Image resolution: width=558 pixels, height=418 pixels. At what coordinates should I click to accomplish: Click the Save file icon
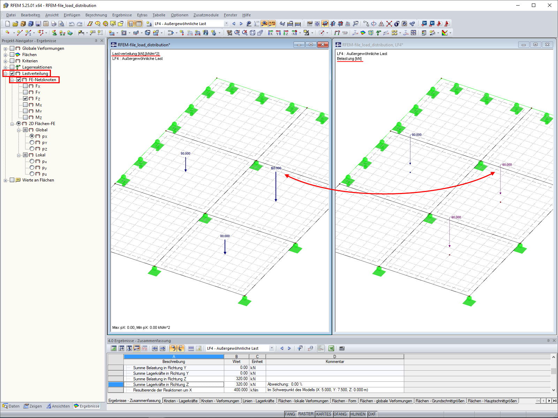coord(38,24)
